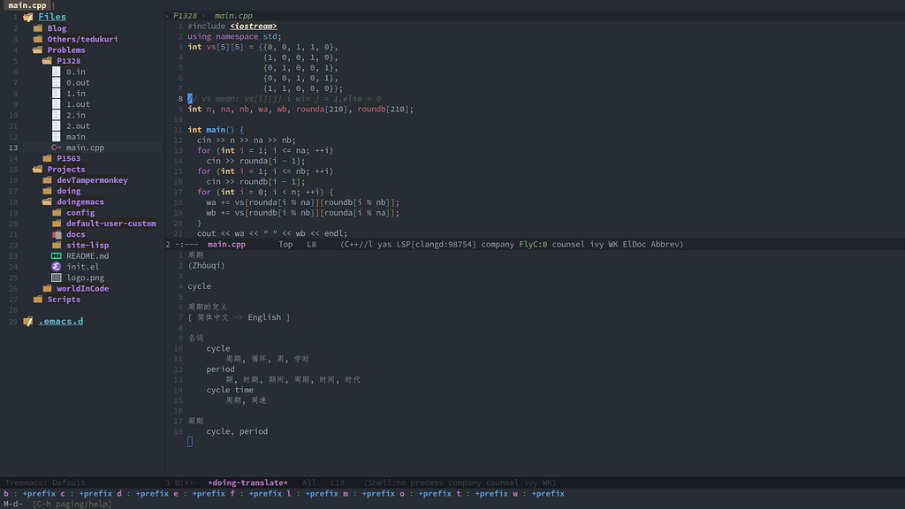
Task: Click the Top position indicator in the modeline
Action: pos(285,244)
